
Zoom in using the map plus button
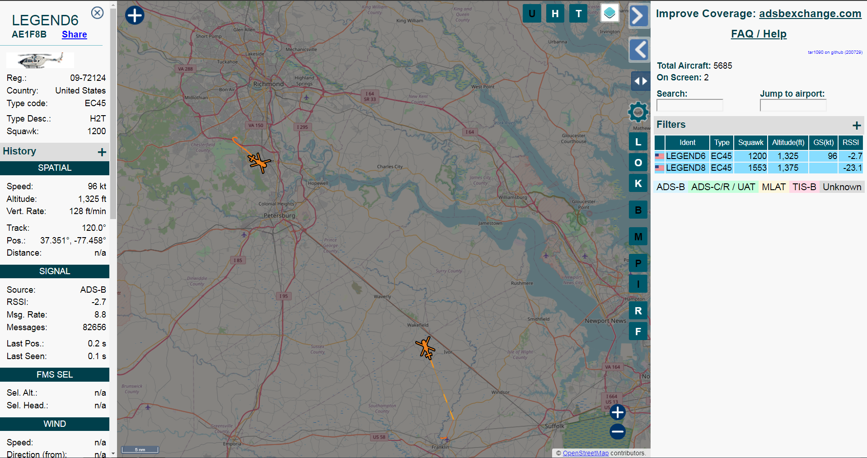pyautogui.click(x=618, y=412)
